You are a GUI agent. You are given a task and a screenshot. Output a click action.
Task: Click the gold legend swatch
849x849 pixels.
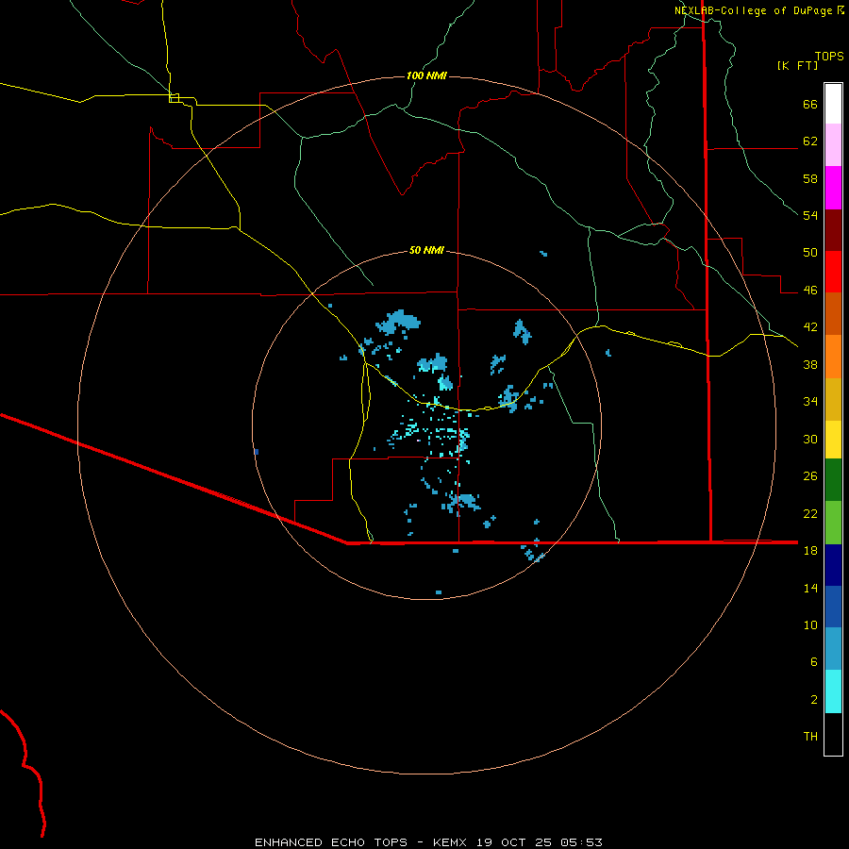coord(833,399)
